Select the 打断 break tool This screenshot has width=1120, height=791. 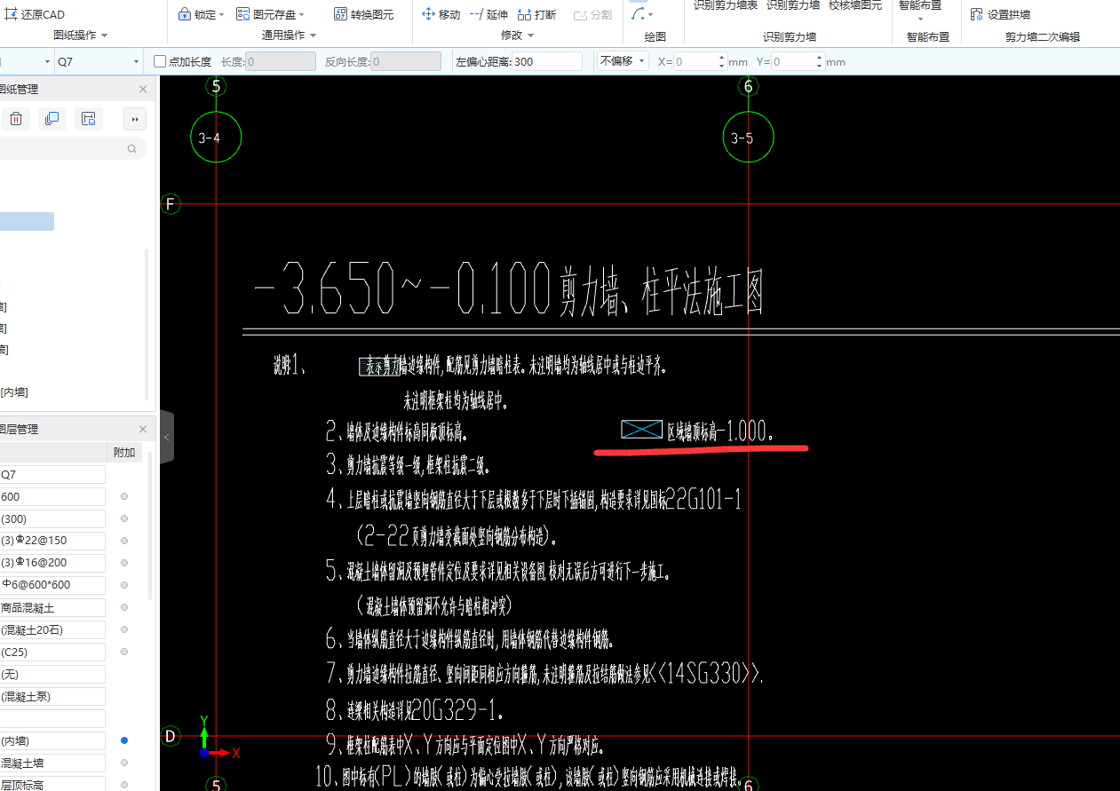click(x=536, y=14)
